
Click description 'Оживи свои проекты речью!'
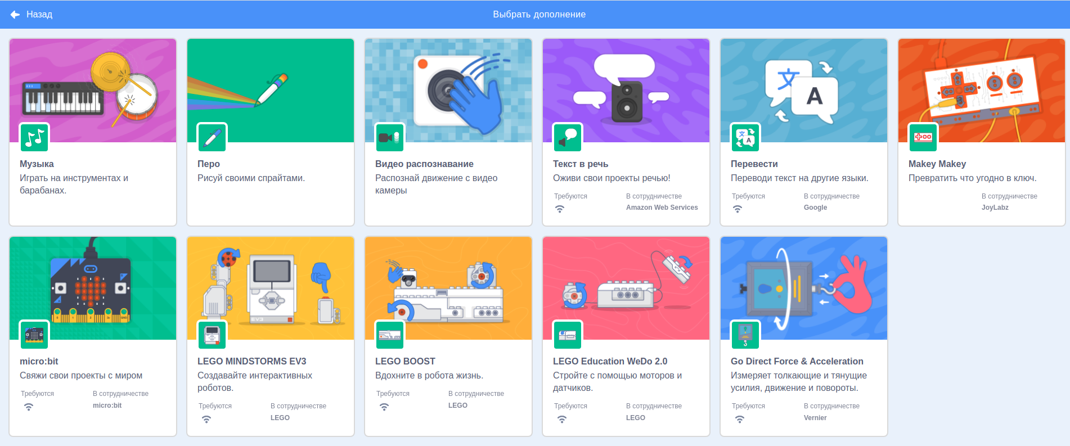(x=612, y=178)
